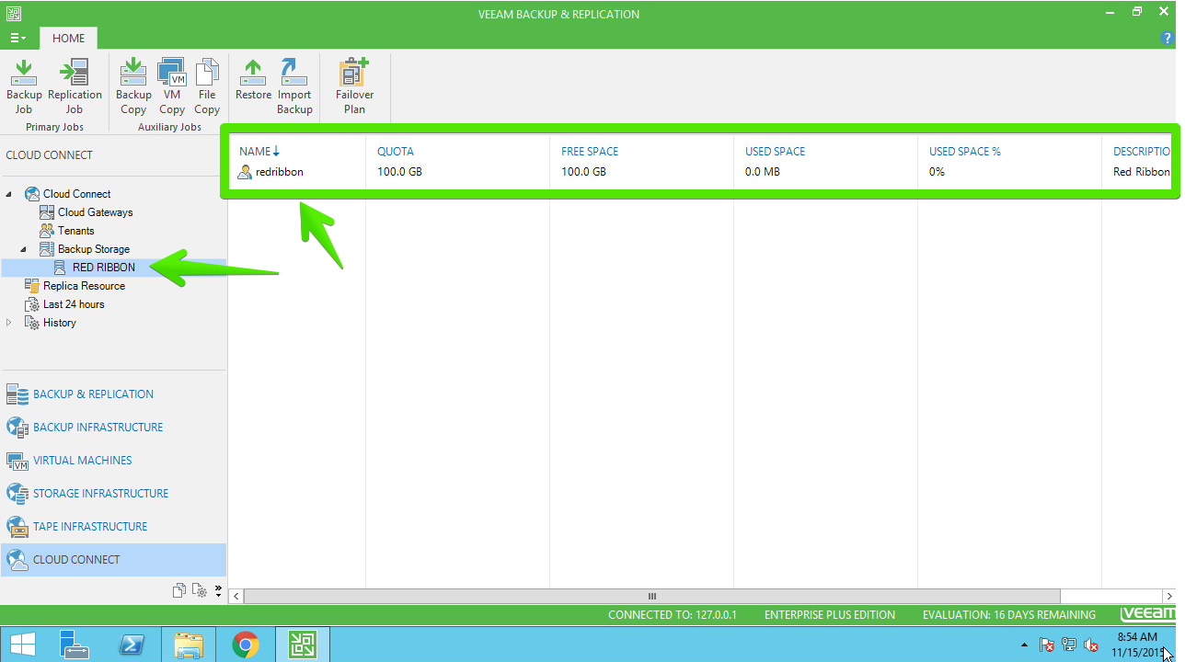Open the taskbar clock at 8:54 AM
The height and width of the screenshot is (662, 1185).
1138,645
